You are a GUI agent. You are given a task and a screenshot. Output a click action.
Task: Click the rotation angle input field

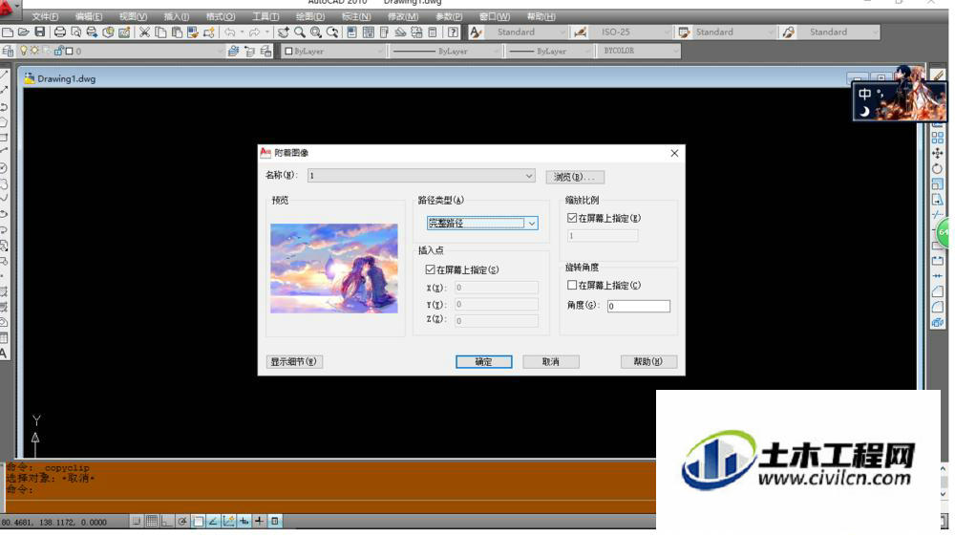click(x=638, y=306)
